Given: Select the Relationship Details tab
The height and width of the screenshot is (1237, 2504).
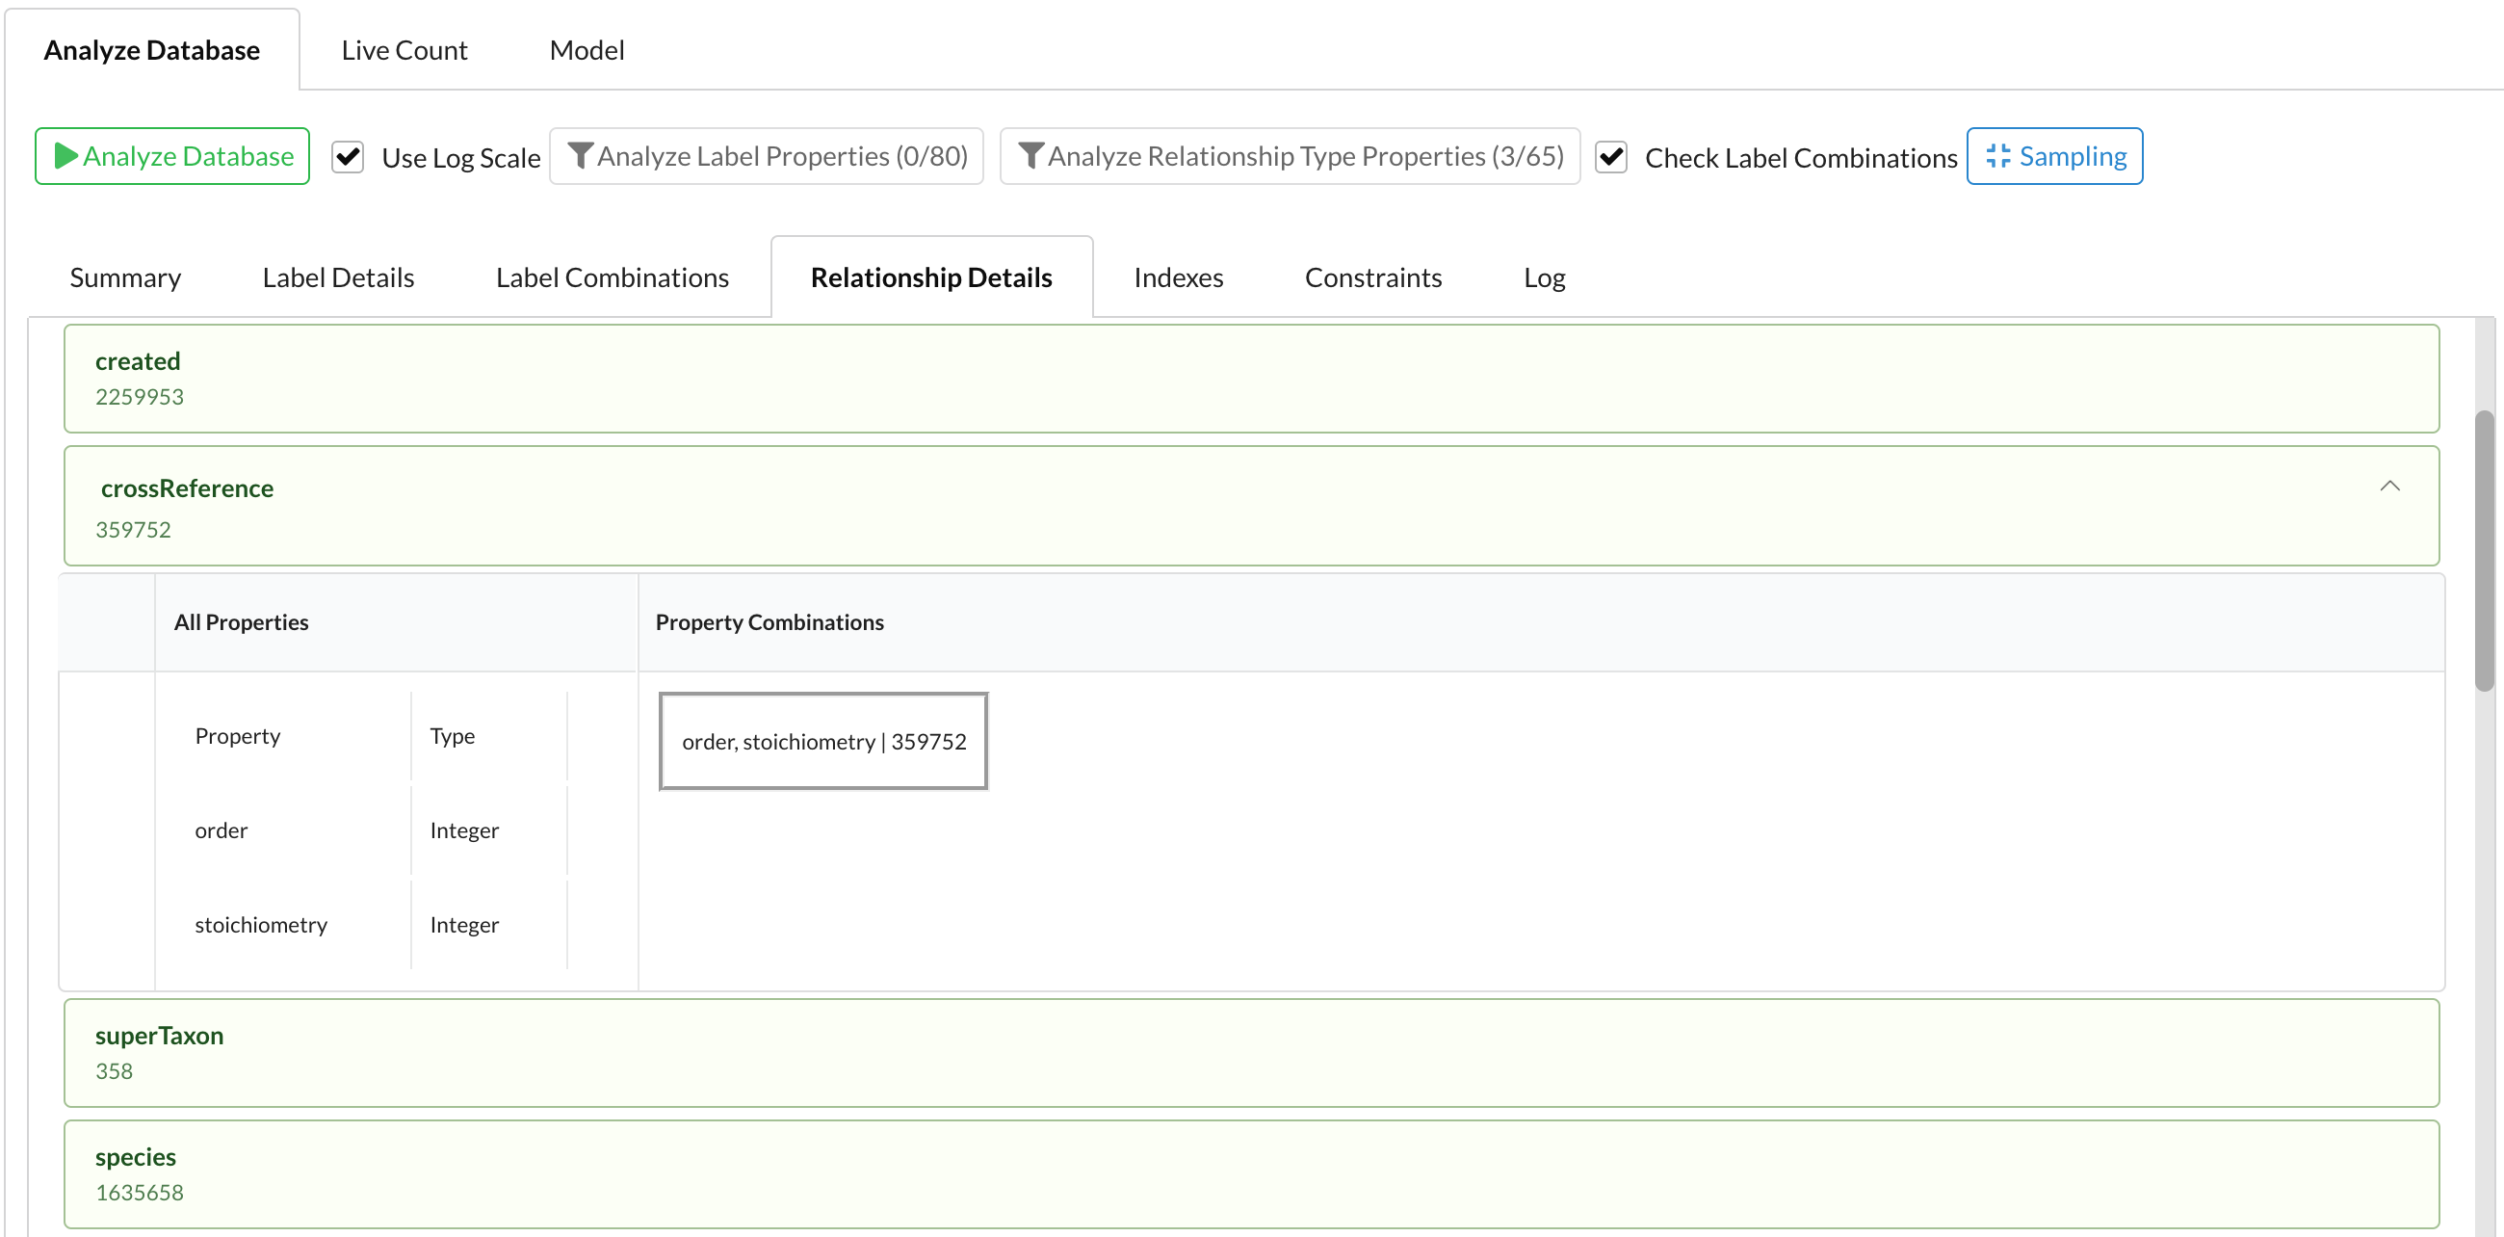Looking at the screenshot, I should [931, 278].
